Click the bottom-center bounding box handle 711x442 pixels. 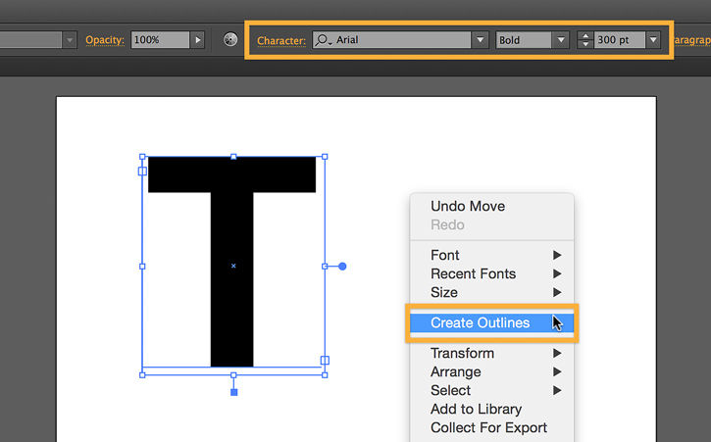(233, 375)
